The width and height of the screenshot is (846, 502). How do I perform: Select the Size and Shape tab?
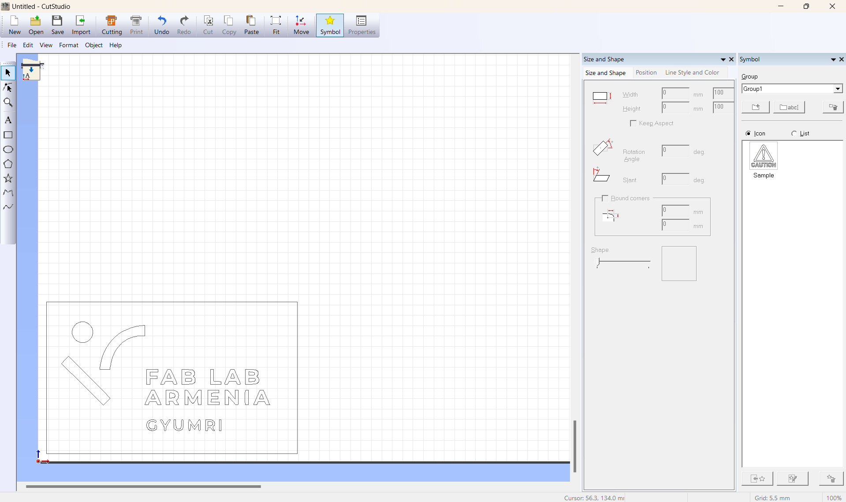pyautogui.click(x=605, y=73)
